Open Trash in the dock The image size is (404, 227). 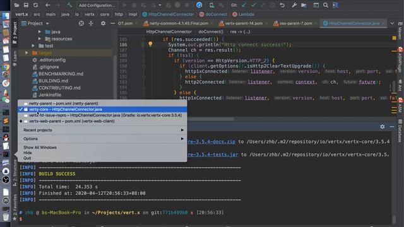6,217
